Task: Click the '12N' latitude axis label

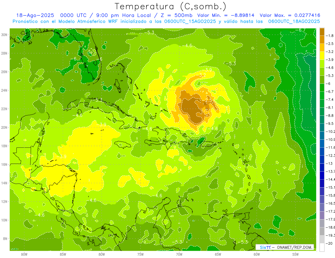Action: (x=5, y=202)
